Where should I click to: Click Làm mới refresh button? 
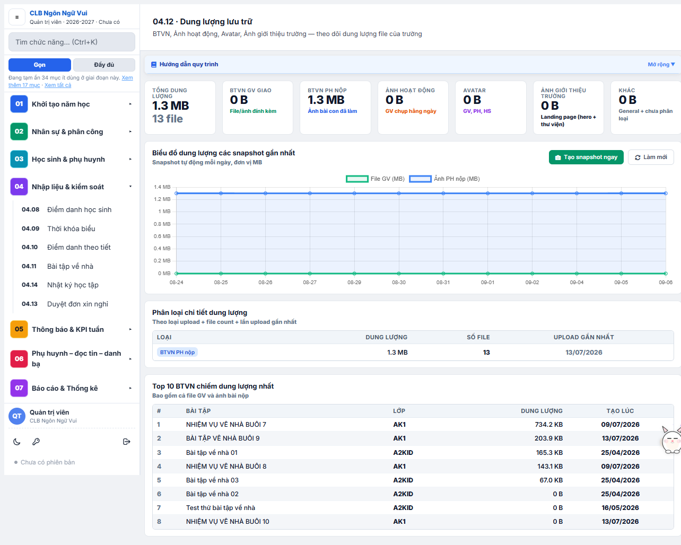tap(651, 157)
